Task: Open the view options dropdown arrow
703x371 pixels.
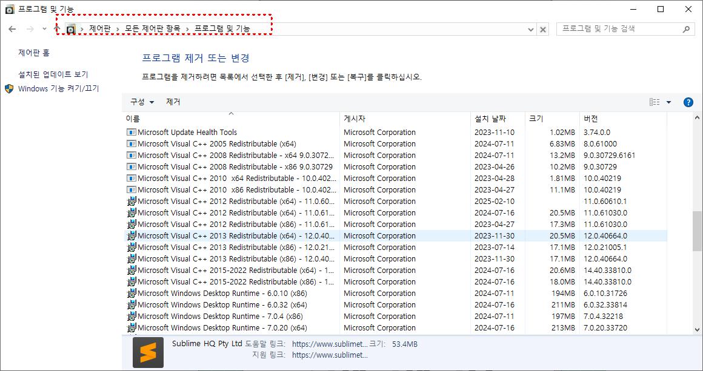Action: 669,102
